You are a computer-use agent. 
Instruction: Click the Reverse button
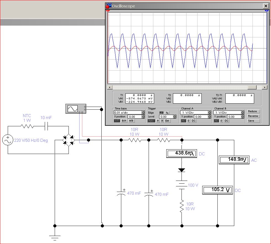point(253,116)
